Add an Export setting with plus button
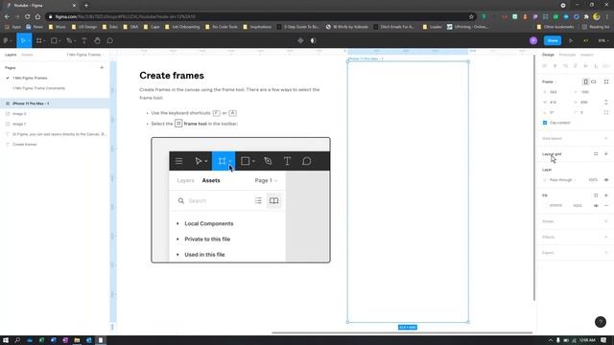 (606, 253)
